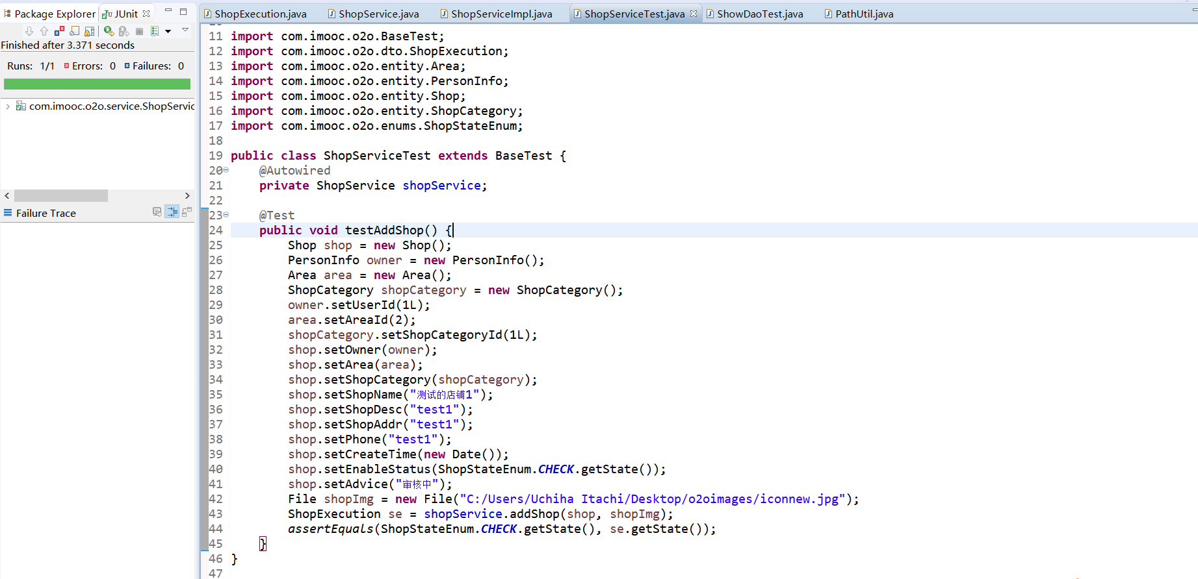Maximize the JUnit view panel
The width and height of the screenshot is (1198, 579).
pos(183,12)
